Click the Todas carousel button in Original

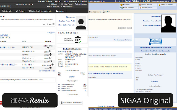point(129,28)
